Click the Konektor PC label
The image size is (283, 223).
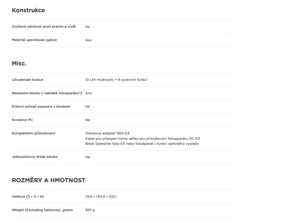point(22,120)
